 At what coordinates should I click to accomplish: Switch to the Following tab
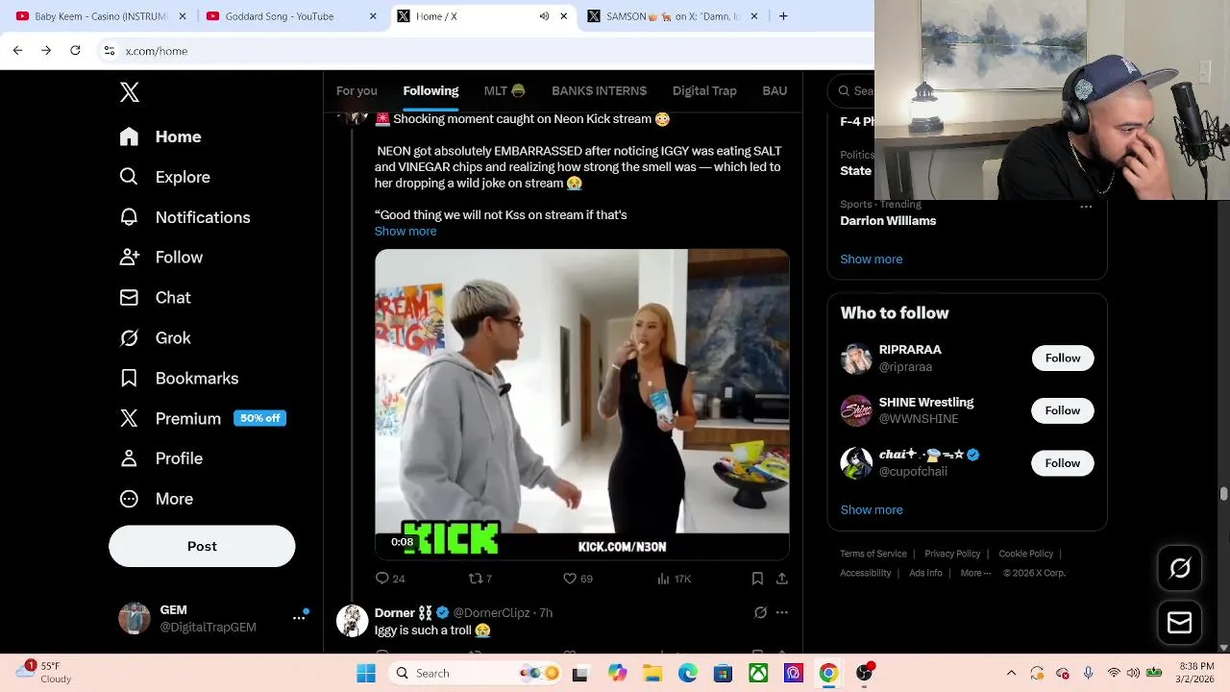coord(430,90)
